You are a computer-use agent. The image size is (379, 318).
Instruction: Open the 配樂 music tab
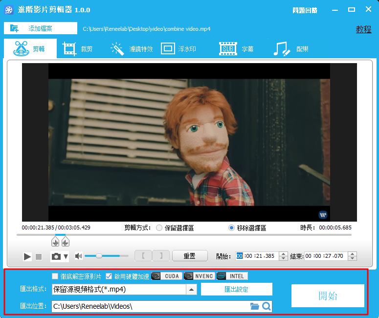pyautogui.click(x=291, y=49)
